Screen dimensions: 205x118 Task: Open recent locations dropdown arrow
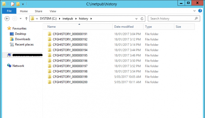21,19
